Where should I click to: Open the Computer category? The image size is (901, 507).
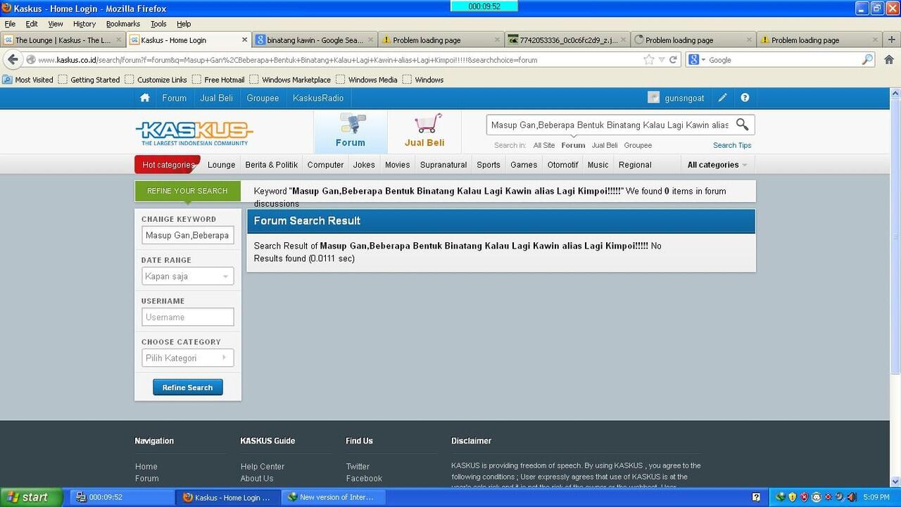pos(326,165)
